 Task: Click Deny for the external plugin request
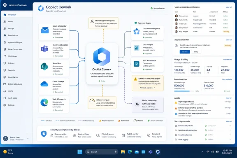[x=196, y=52]
